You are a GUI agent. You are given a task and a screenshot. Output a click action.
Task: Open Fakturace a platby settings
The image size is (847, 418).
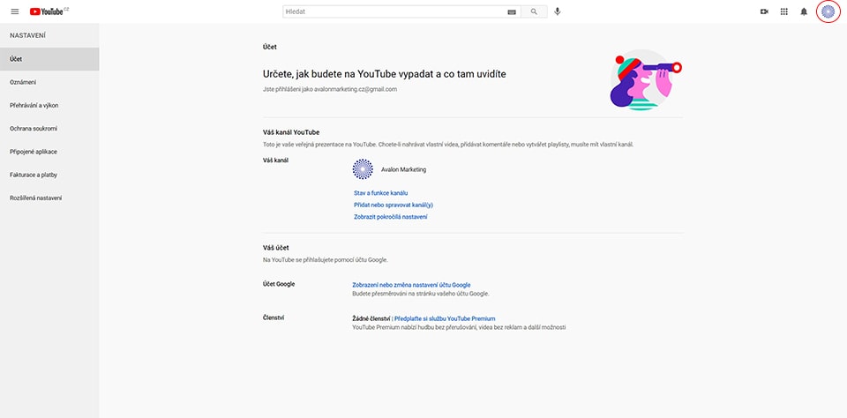click(49, 175)
